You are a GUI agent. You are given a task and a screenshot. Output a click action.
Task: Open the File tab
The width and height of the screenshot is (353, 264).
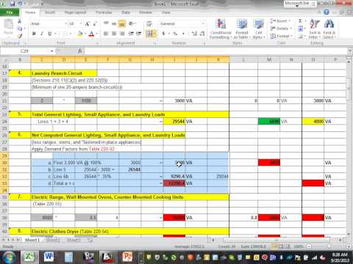click(x=10, y=12)
